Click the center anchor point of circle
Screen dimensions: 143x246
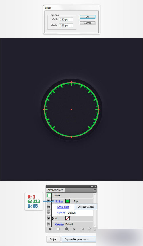pos(71,110)
